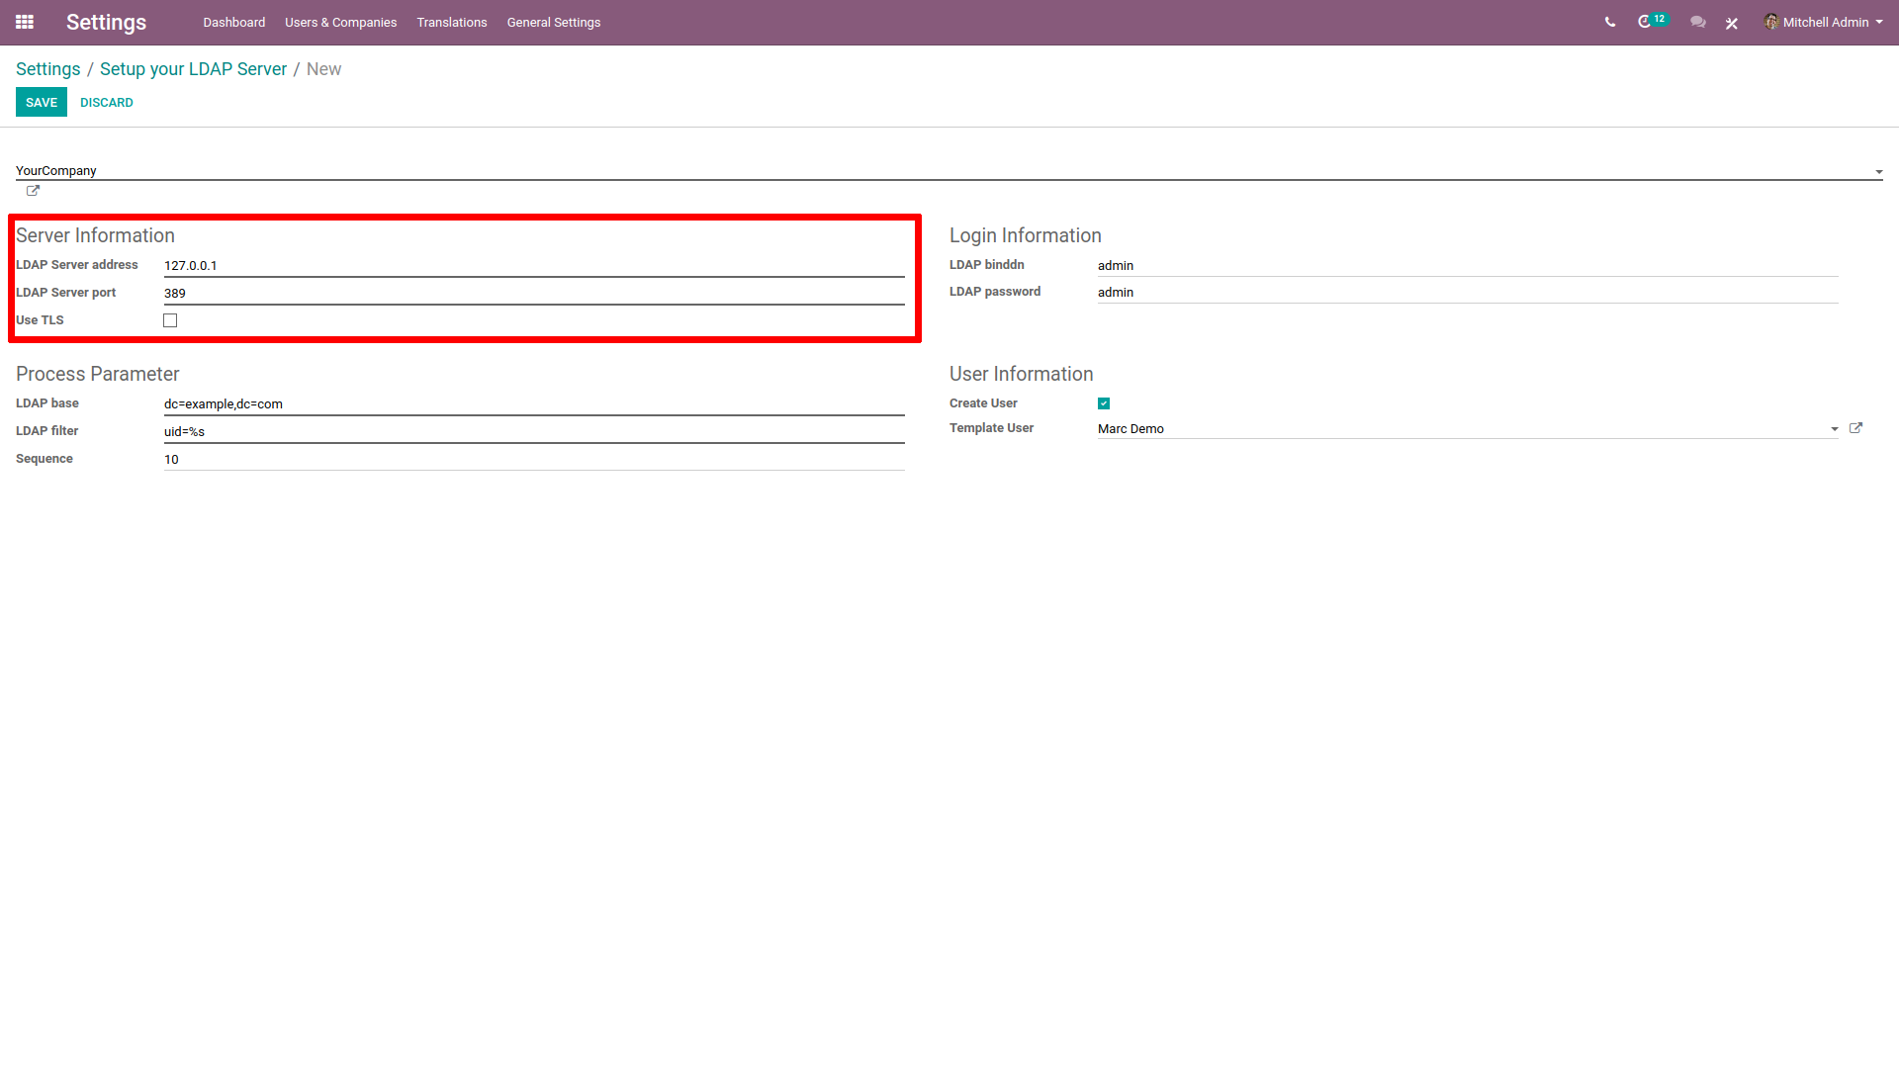Click the LDAP Server address input field
This screenshot has width=1899, height=1068.
click(x=535, y=266)
